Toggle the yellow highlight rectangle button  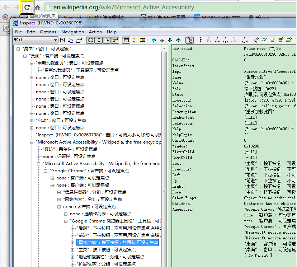point(126,40)
